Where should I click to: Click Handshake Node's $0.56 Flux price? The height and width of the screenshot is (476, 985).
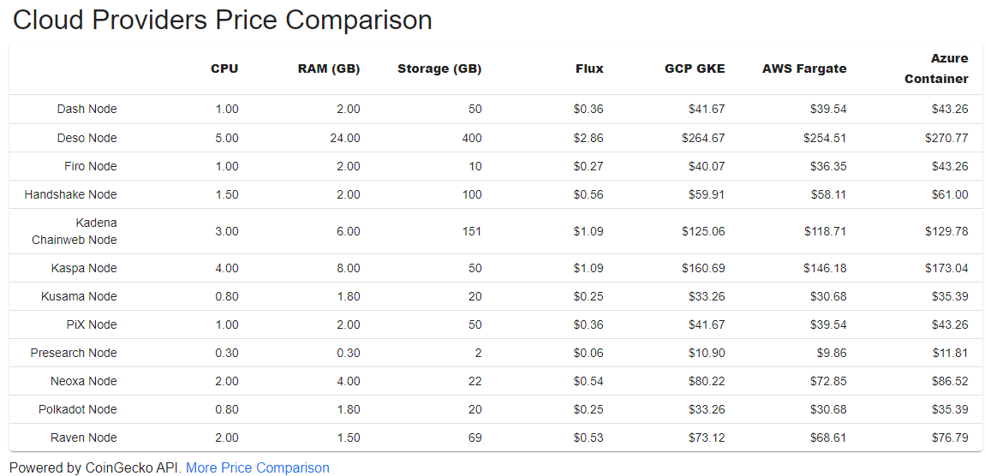click(588, 194)
